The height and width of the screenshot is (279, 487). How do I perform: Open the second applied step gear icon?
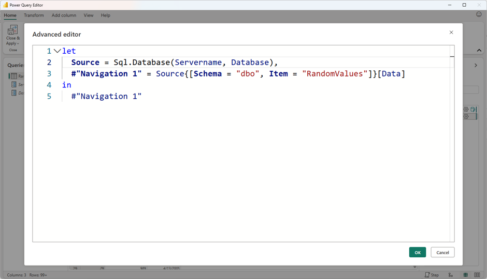click(466, 116)
